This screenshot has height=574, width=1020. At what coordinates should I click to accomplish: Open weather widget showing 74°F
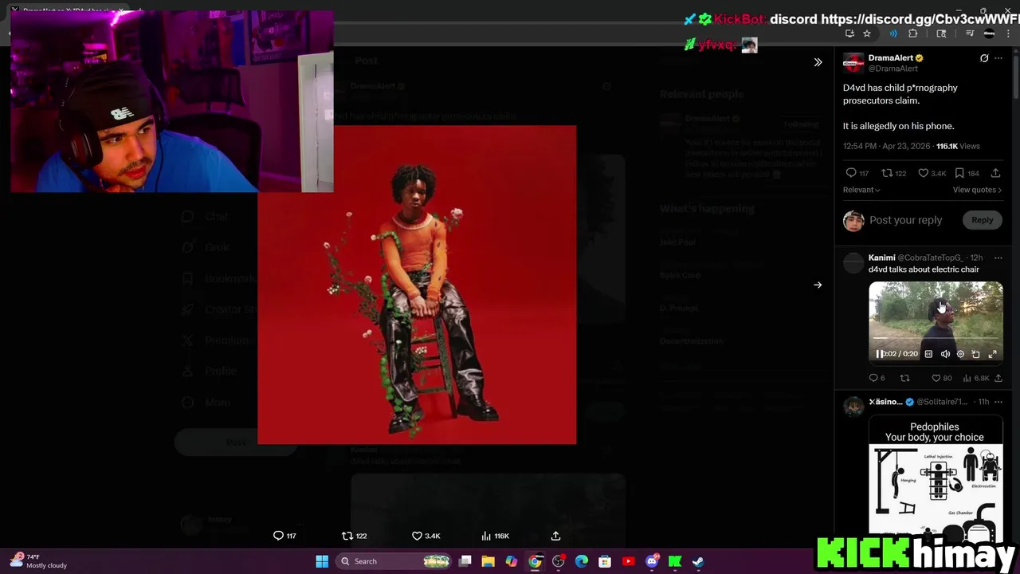38,561
